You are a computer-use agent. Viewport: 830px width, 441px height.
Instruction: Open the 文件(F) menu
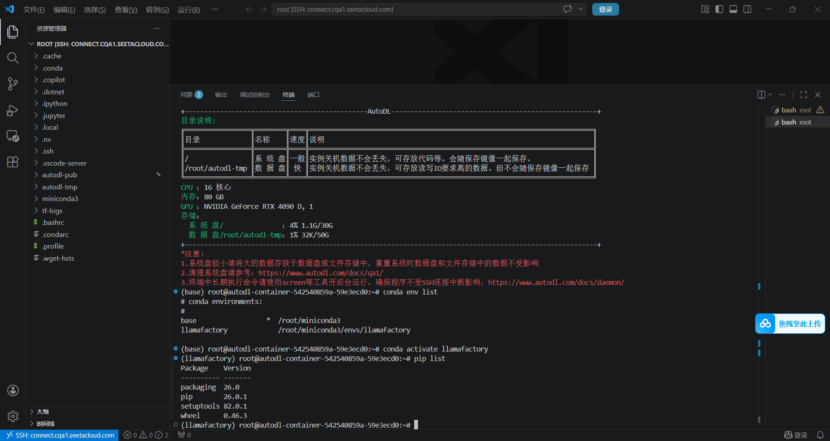pyautogui.click(x=34, y=10)
